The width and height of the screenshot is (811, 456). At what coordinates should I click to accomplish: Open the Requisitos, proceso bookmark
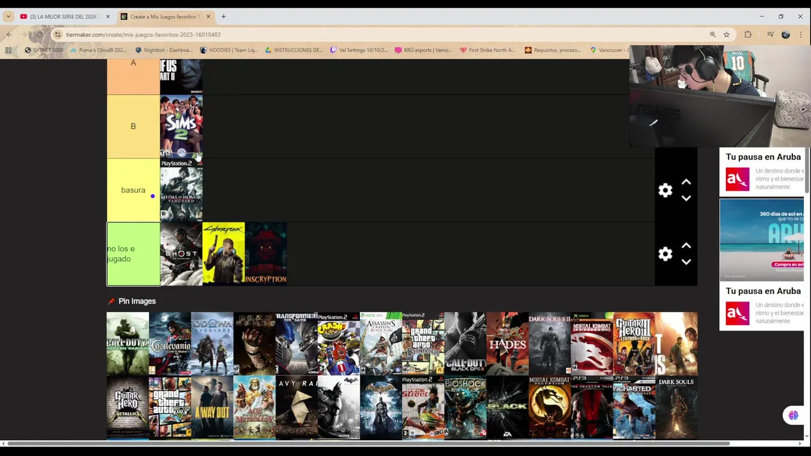click(552, 50)
